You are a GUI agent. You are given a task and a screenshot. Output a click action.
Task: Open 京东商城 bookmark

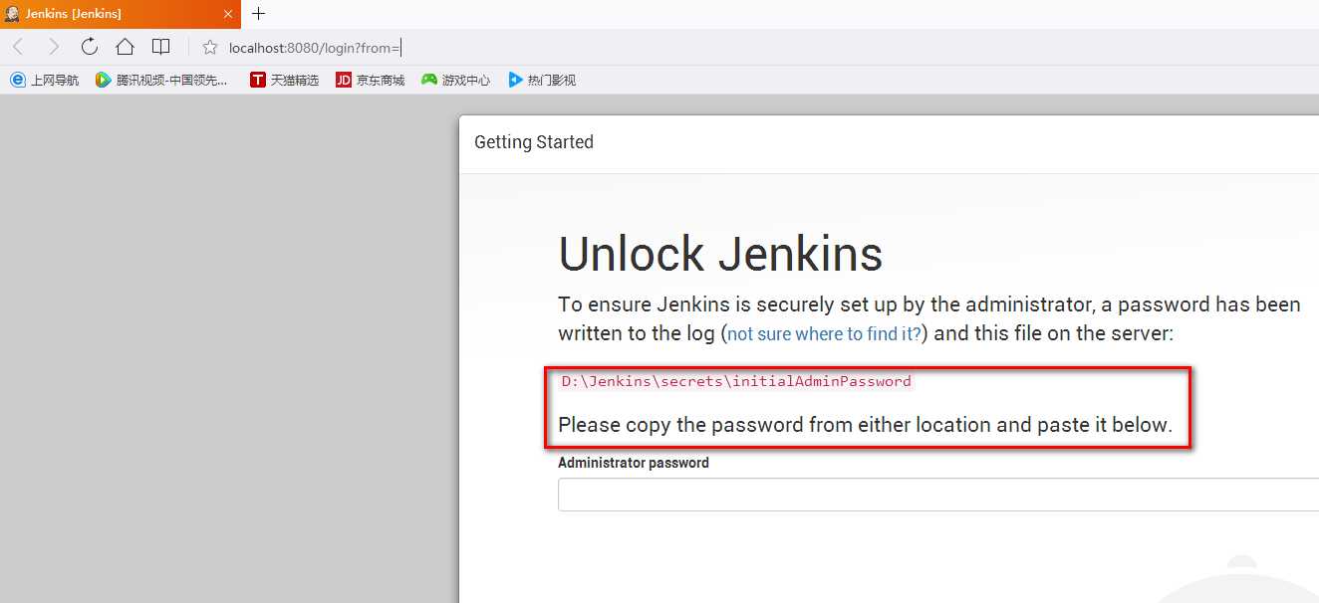pyautogui.click(x=370, y=80)
